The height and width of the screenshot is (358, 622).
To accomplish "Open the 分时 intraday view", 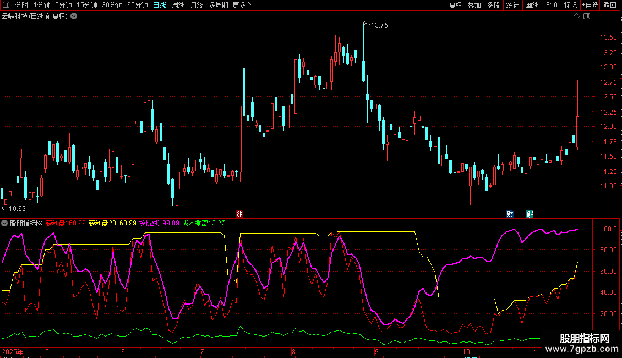I will [21, 5].
